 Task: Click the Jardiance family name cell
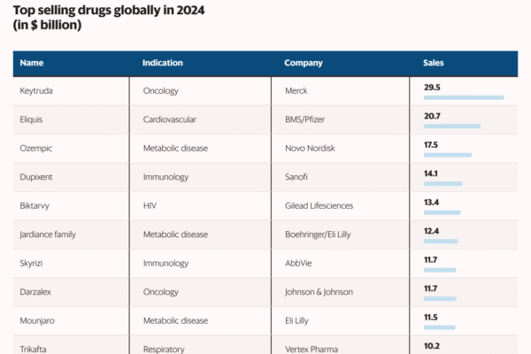(50, 235)
